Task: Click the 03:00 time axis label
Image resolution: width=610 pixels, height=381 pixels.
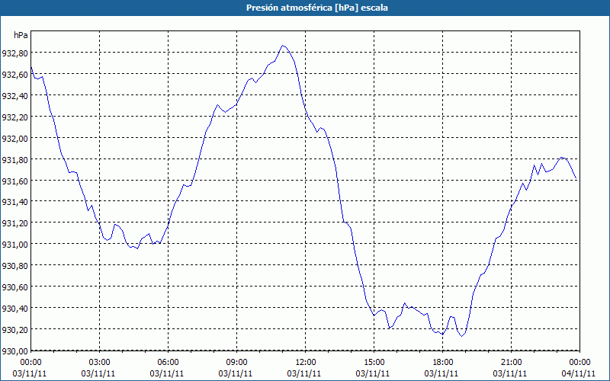Action: pos(100,363)
